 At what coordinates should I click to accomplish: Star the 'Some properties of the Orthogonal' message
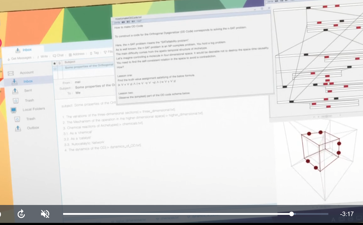click(x=55, y=69)
